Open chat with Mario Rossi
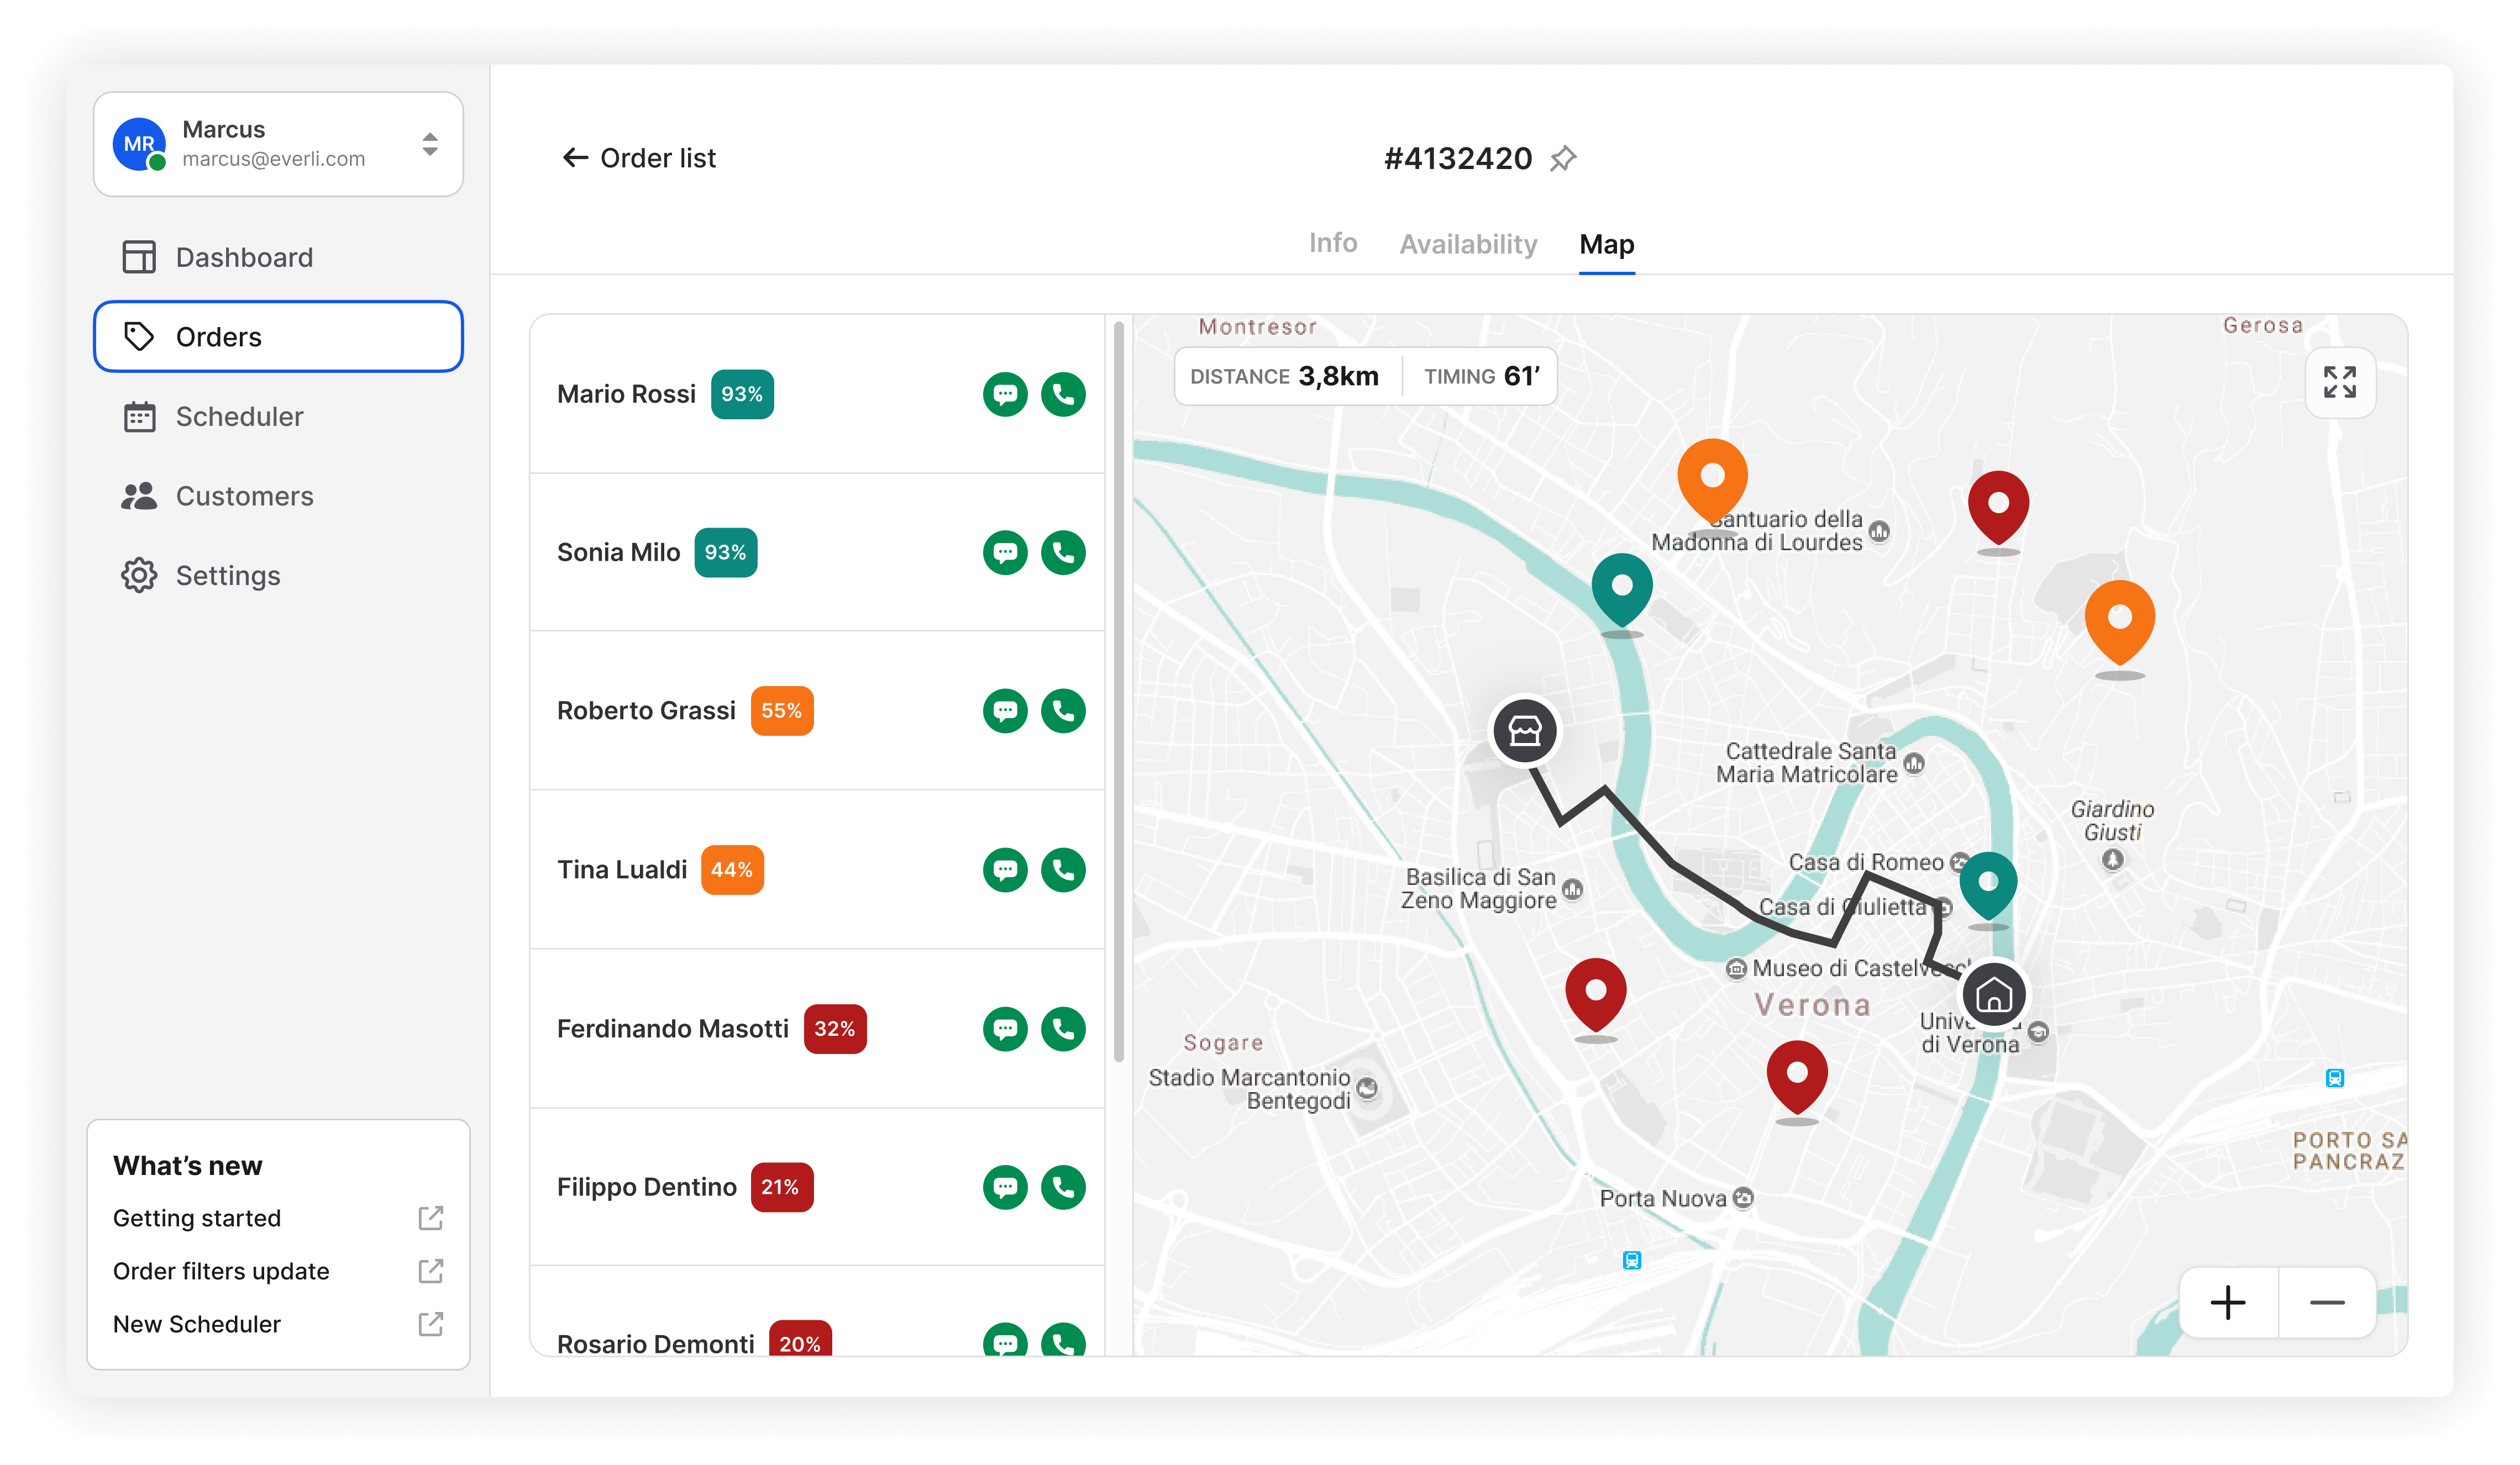The width and height of the screenshot is (2520, 1465). (x=1005, y=394)
